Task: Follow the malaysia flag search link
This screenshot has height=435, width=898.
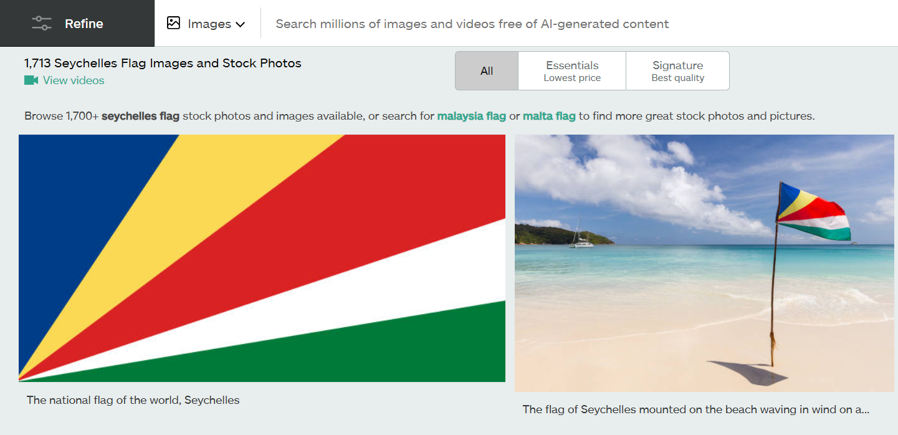Action: pyautogui.click(x=472, y=116)
